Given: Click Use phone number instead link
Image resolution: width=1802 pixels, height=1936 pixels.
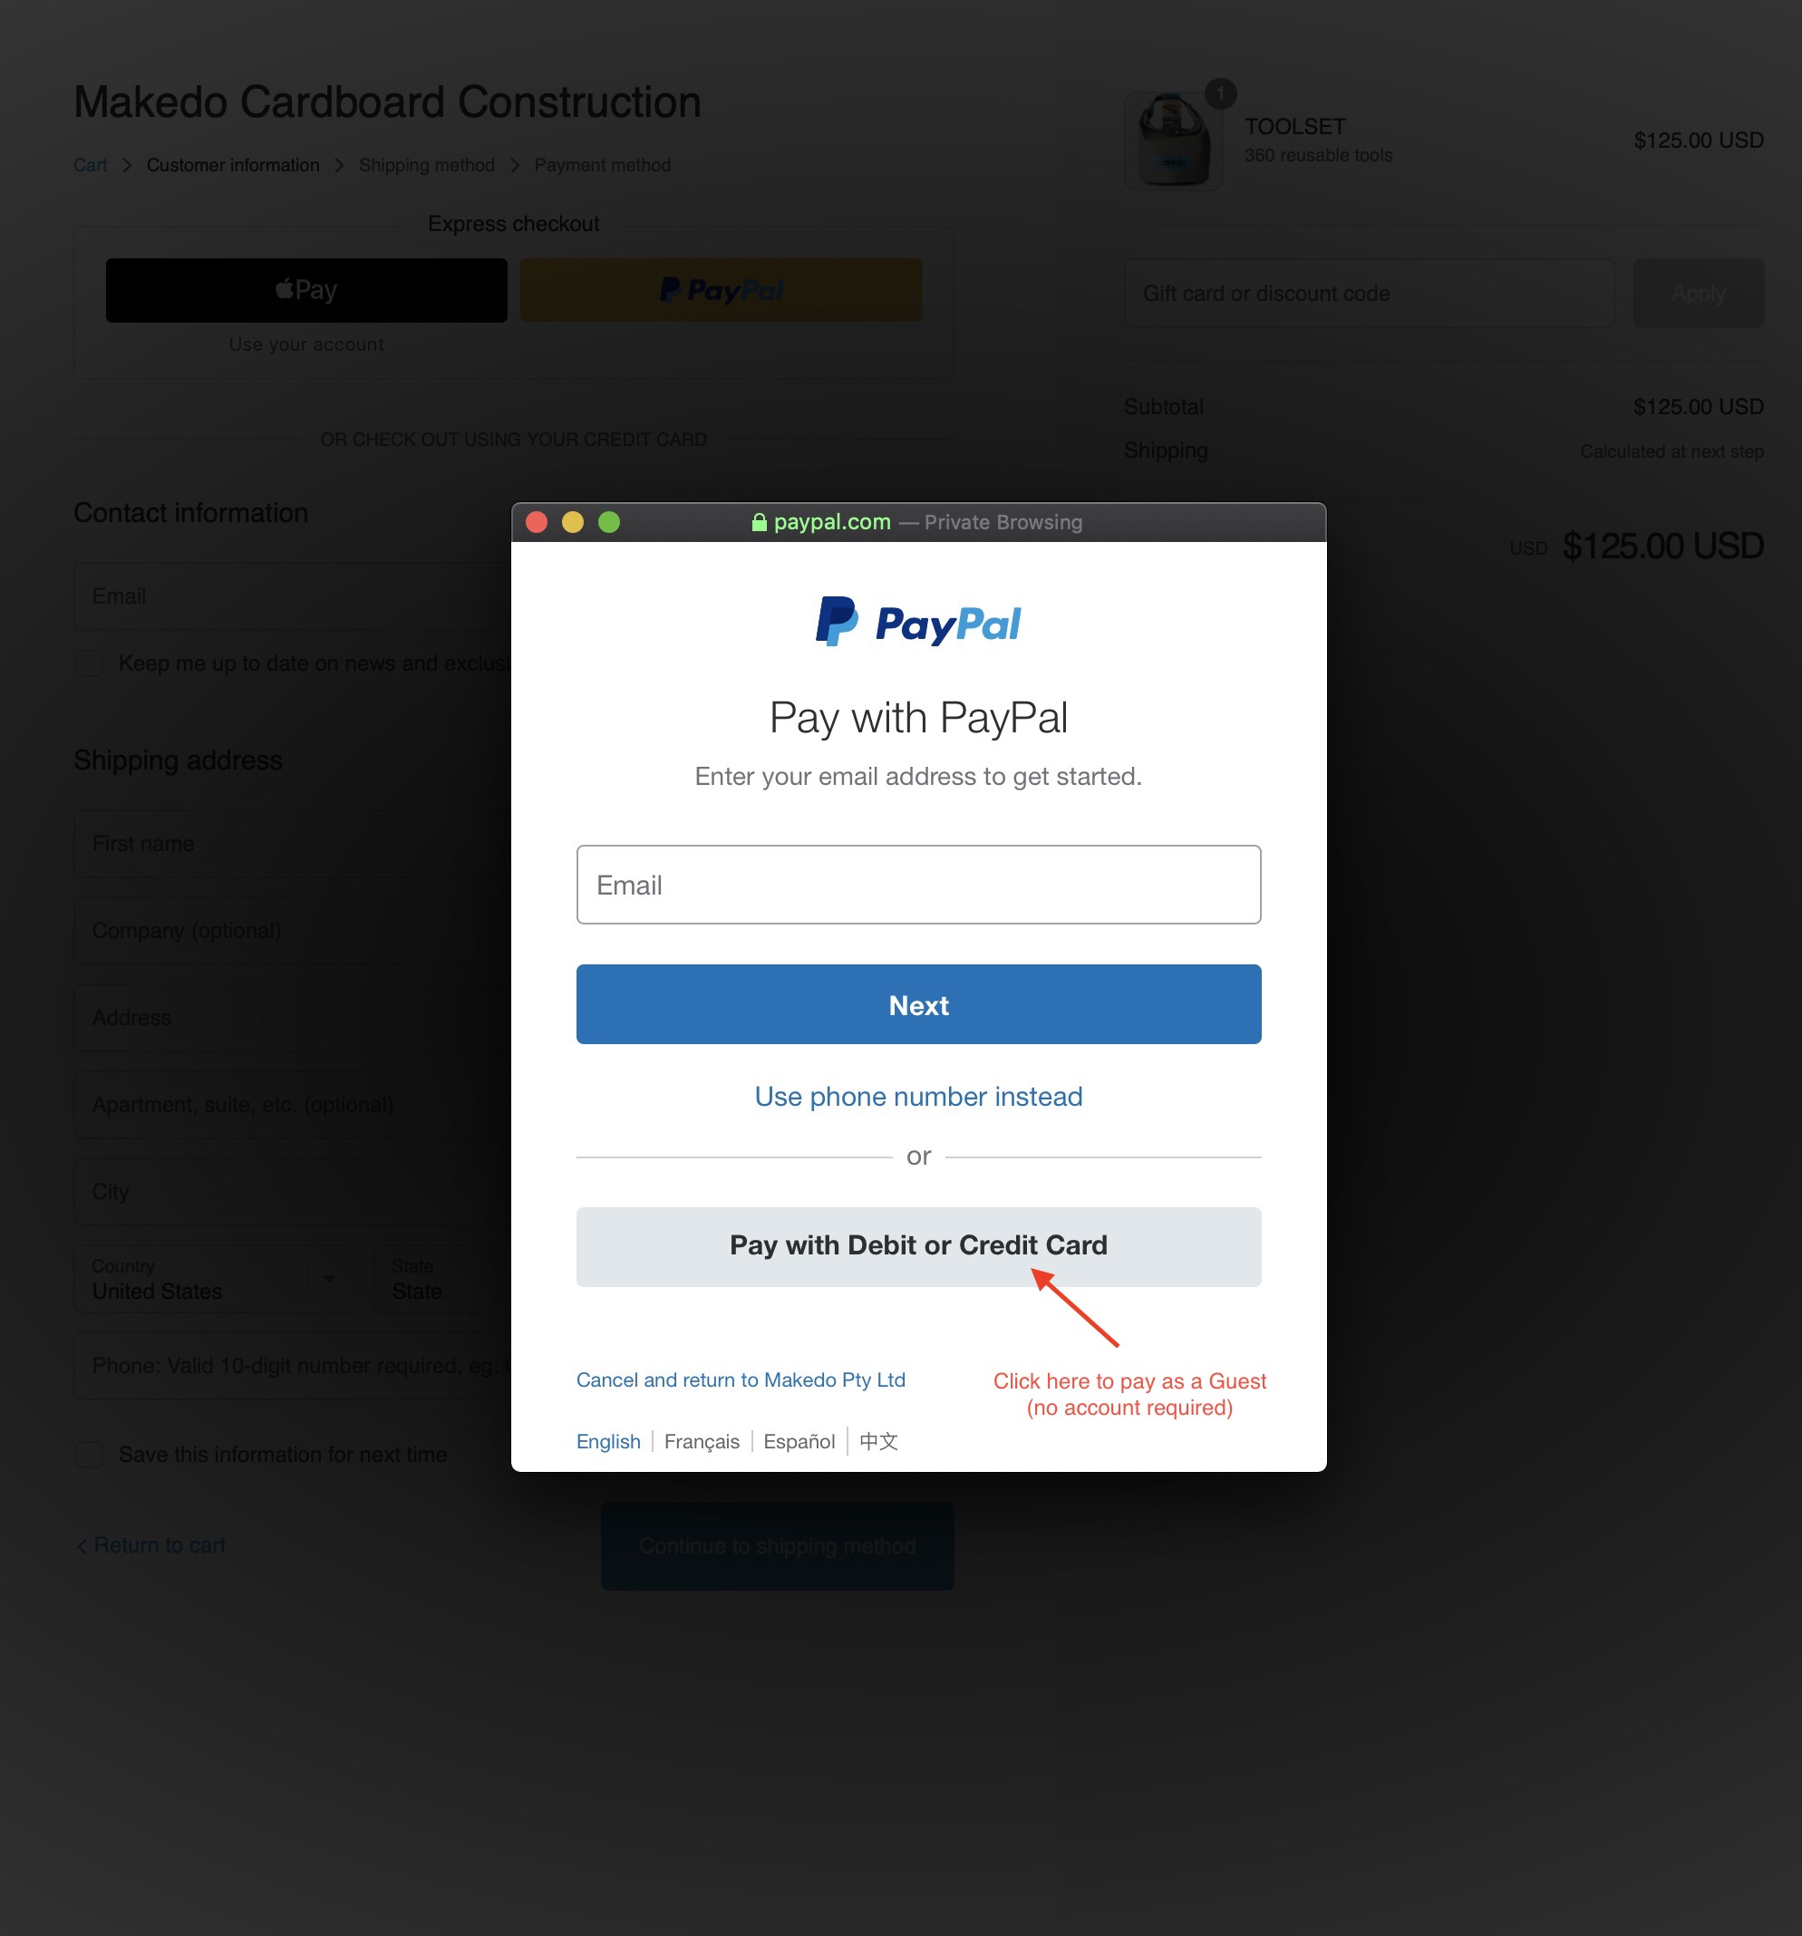Looking at the screenshot, I should [918, 1097].
